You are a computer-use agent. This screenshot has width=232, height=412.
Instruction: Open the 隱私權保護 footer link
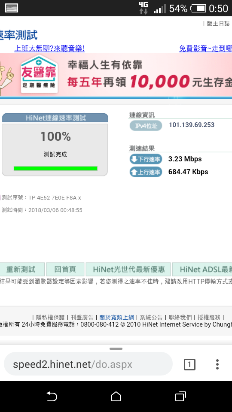pos(50,318)
